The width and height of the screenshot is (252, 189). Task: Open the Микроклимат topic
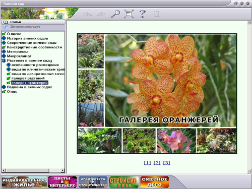point(19,56)
